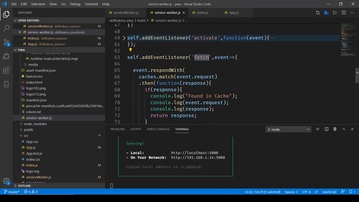The width and height of the screenshot is (359, 202).
Task: Open the Search view in activity bar
Action: 6,28
